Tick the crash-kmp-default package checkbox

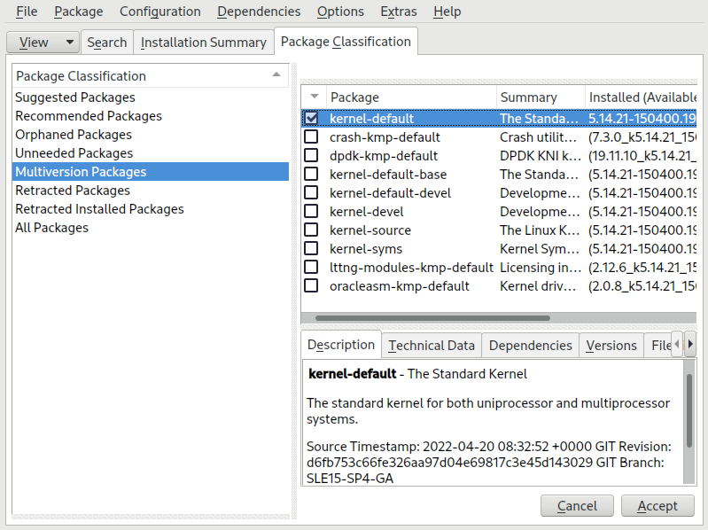(x=312, y=137)
